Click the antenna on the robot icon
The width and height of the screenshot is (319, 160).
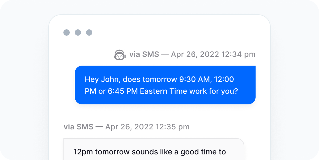coord(125,53)
